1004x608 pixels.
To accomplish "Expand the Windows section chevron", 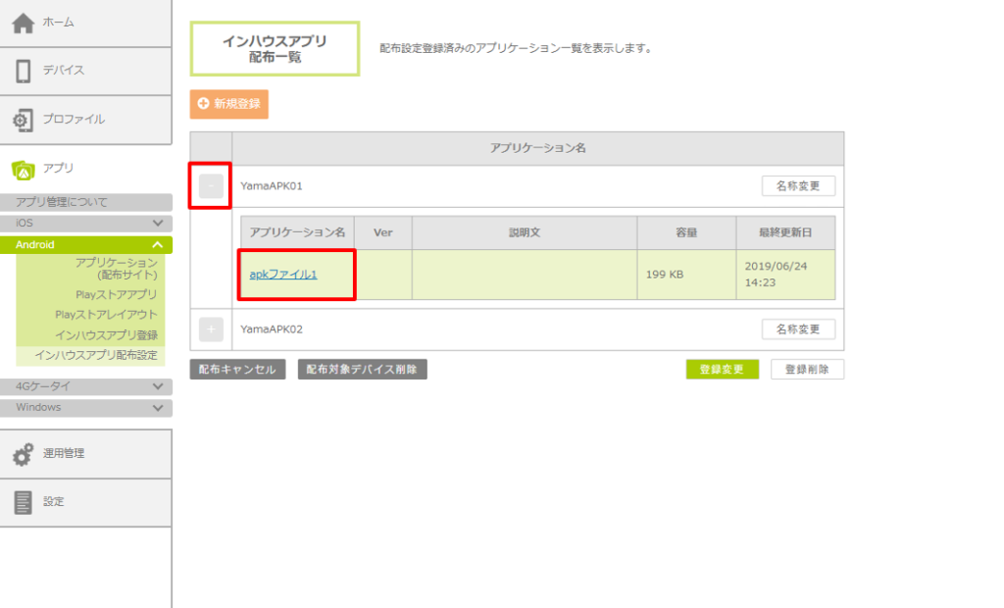I will 158,408.
